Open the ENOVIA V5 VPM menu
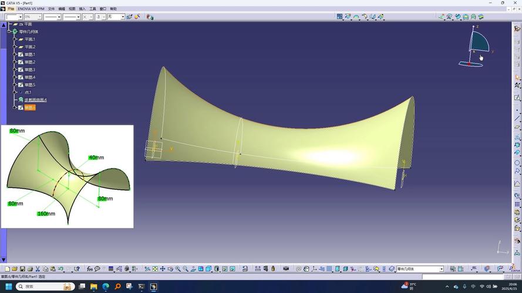522x293 pixels. click(31, 9)
